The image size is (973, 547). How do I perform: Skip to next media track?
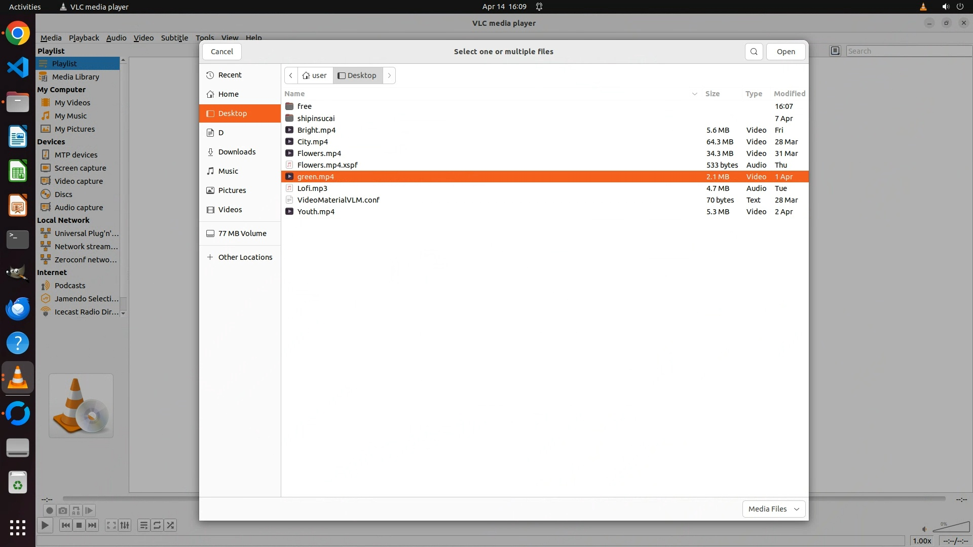[x=92, y=525]
